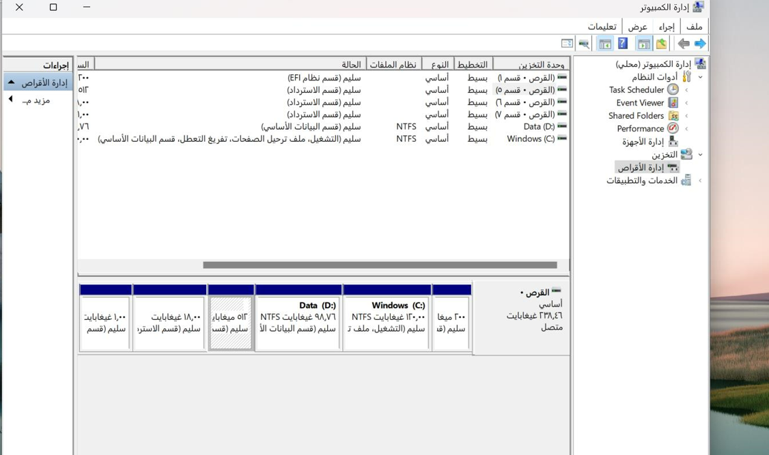Screen dimensions: 769x455
Task: Click the disk view settings toolbar icon
Action: point(567,44)
